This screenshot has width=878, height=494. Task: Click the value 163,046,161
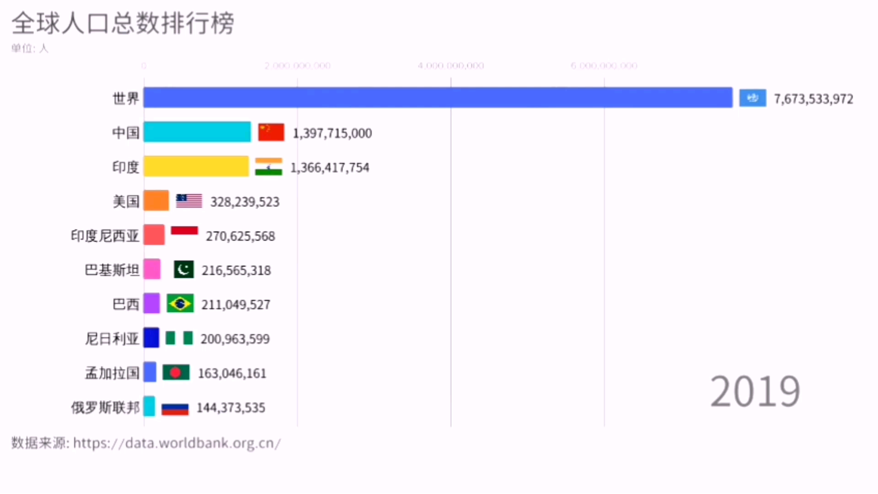[232, 373]
